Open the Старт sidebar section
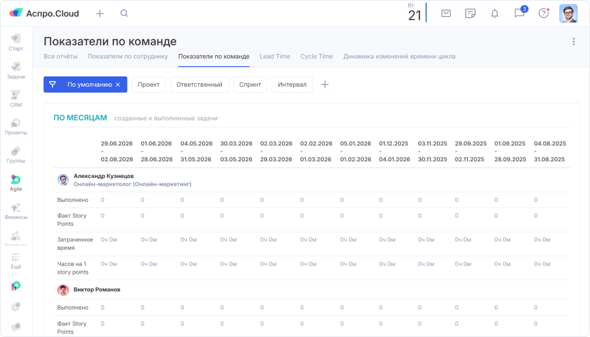 pos(16,42)
